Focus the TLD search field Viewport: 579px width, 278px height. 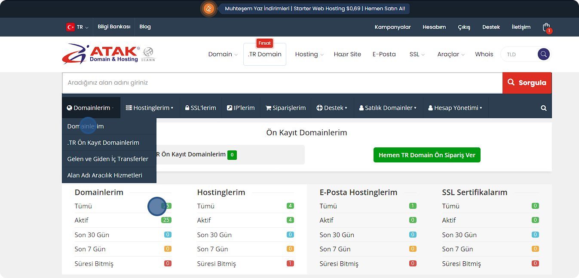click(x=520, y=54)
